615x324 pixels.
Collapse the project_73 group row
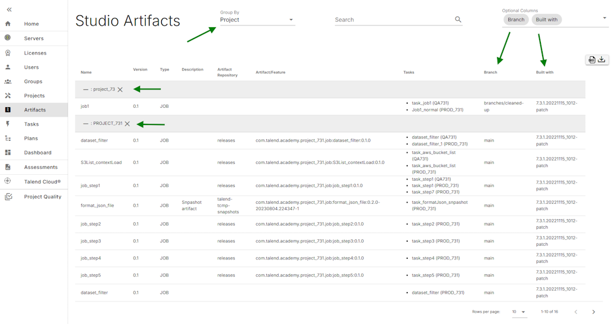point(85,89)
